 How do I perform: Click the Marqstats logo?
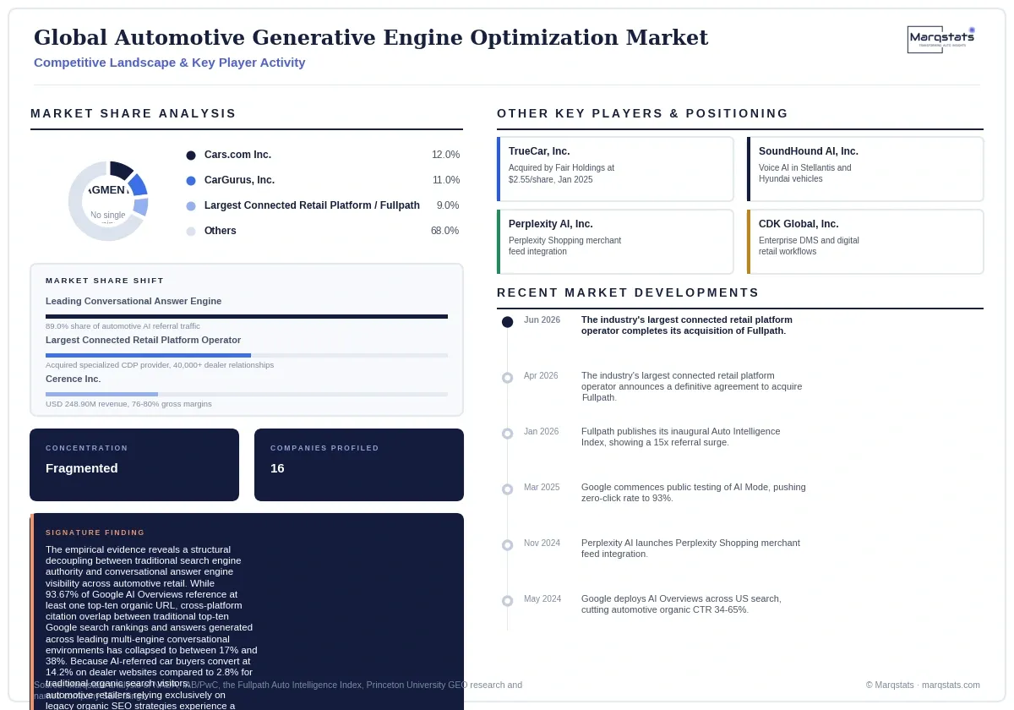point(941,40)
